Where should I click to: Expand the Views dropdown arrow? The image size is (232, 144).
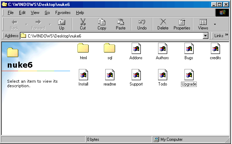click(x=215, y=24)
